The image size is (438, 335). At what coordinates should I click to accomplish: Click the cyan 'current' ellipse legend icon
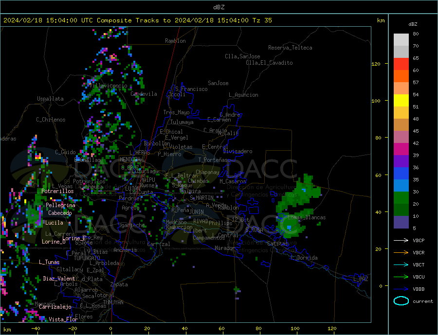point(401,301)
